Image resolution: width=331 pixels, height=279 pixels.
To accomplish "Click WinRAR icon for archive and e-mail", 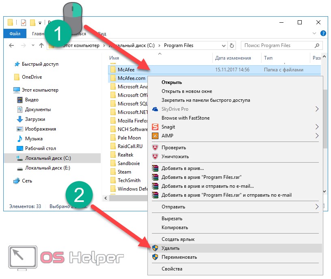I will [x=155, y=186].
